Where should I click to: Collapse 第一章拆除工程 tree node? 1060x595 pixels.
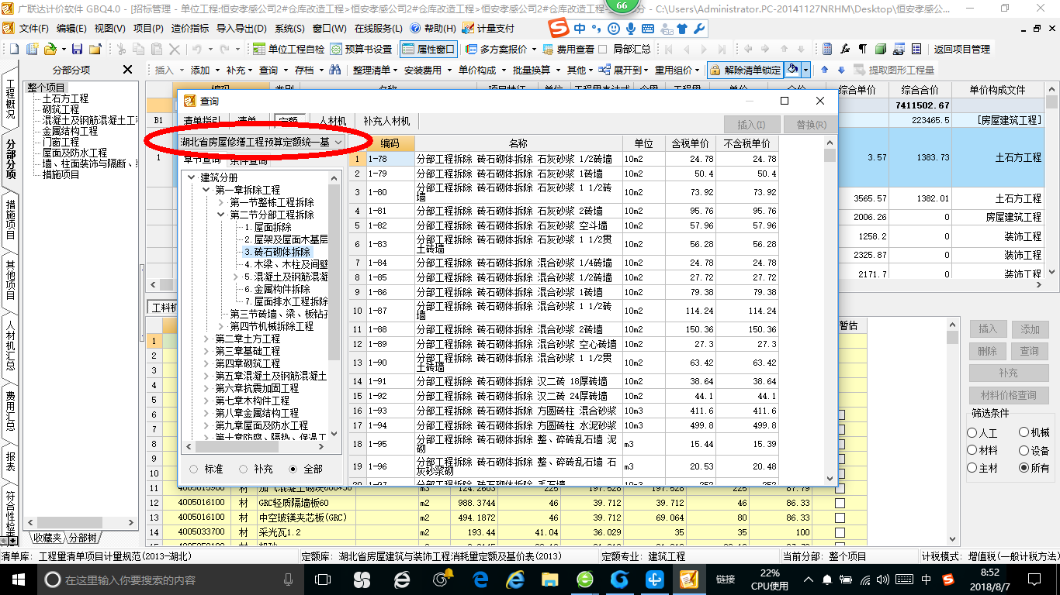tap(206, 190)
